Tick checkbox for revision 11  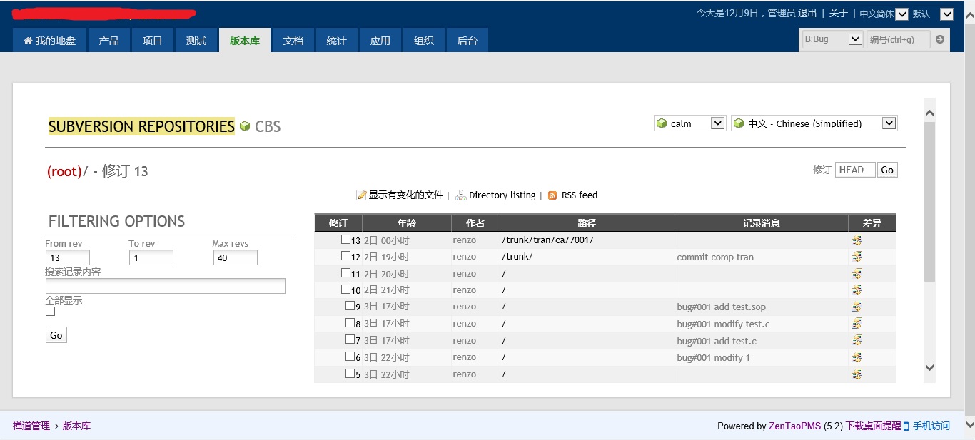[x=345, y=272]
